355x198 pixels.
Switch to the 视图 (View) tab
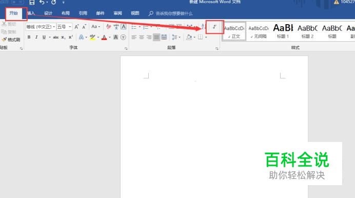pos(135,13)
